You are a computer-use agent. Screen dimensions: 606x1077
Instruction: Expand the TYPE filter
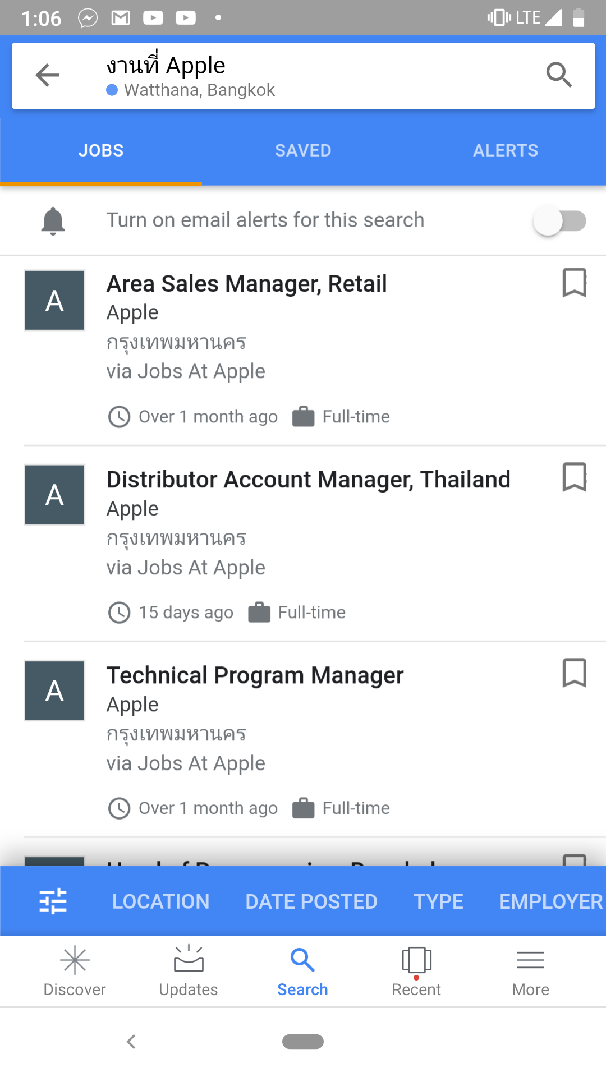[x=438, y=901]
